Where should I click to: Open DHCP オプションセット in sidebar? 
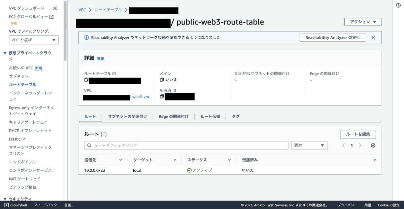point(30,131)
